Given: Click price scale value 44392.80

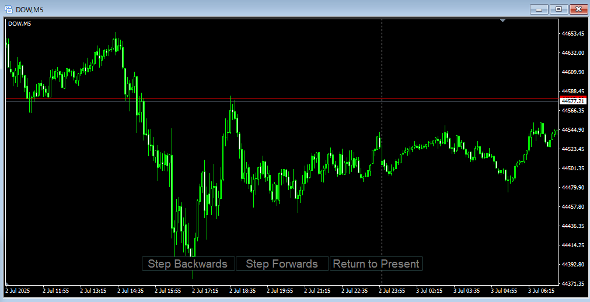Looking at the screenshot, I should coord(572,264).
